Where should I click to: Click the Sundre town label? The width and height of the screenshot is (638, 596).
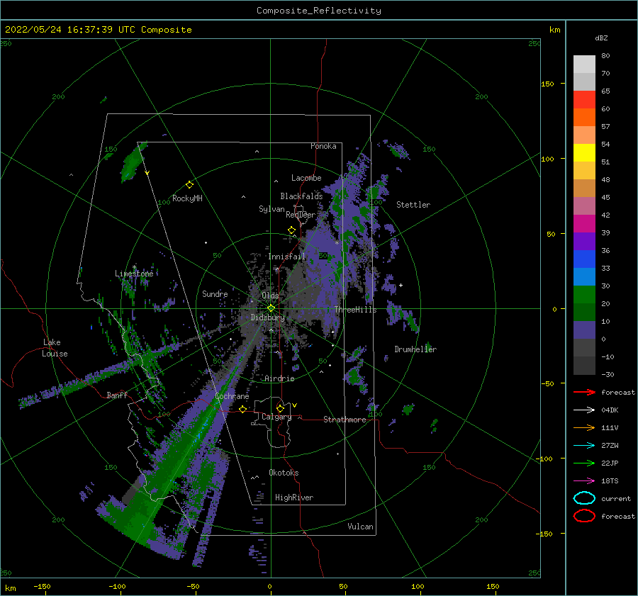(x=215, y=293)
